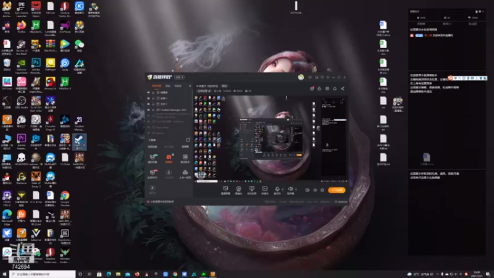
Task: Open the mode dropdown beside the assistant logo
Action: click(x=180, y=77)
